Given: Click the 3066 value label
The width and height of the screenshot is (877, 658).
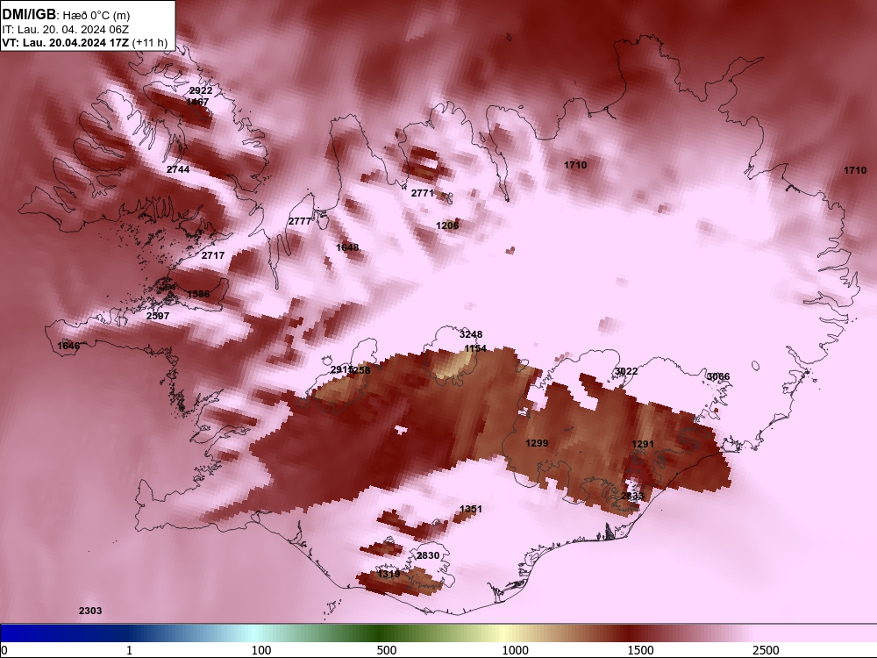Looking at the screenshot, I should coord(718,376).
